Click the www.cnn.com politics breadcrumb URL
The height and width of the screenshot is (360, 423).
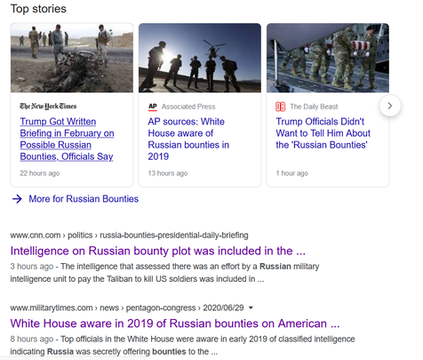pyautogui.click(x=129, y=236)
